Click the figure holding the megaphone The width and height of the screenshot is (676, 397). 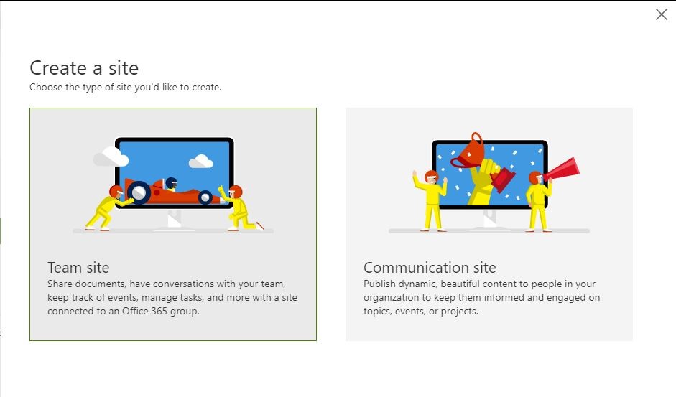tap(536, 201)
